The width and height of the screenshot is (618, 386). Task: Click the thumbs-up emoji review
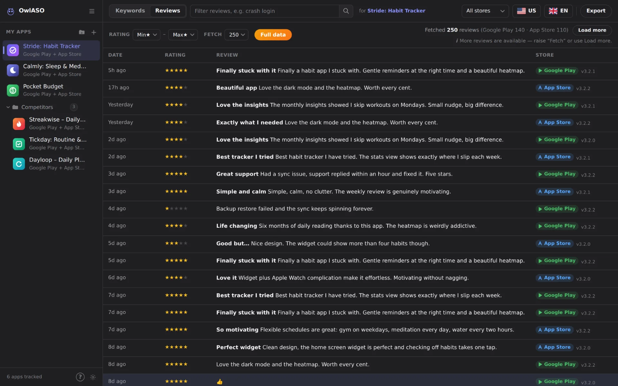pos(220,382)
